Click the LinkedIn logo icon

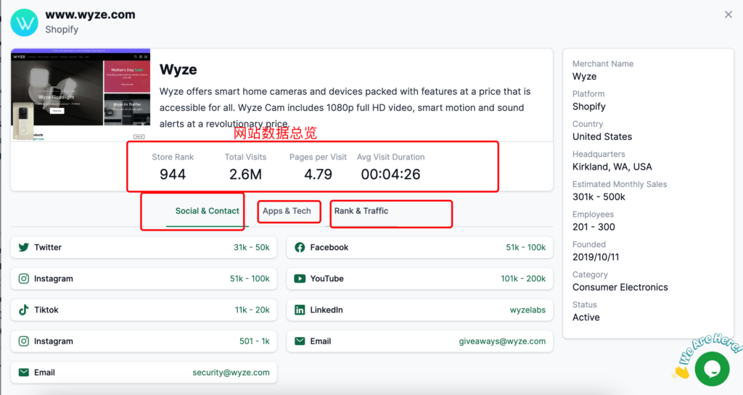pyautogui.click(x=300, y=310)
